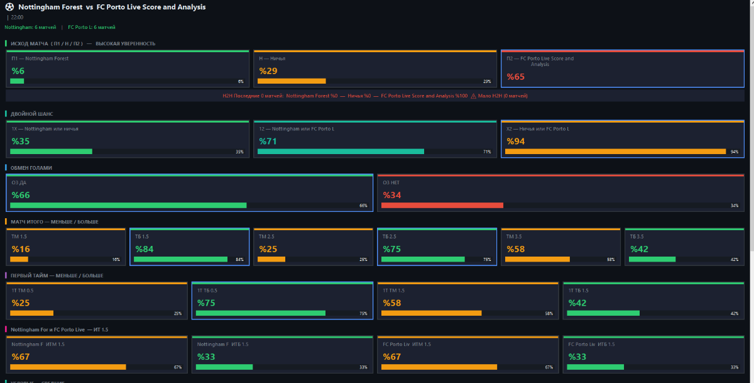Click the 1X Nottingham или ничья card
Image resolution: width=754 pixels, height=383 pixels.
click(x=128, y=140)
